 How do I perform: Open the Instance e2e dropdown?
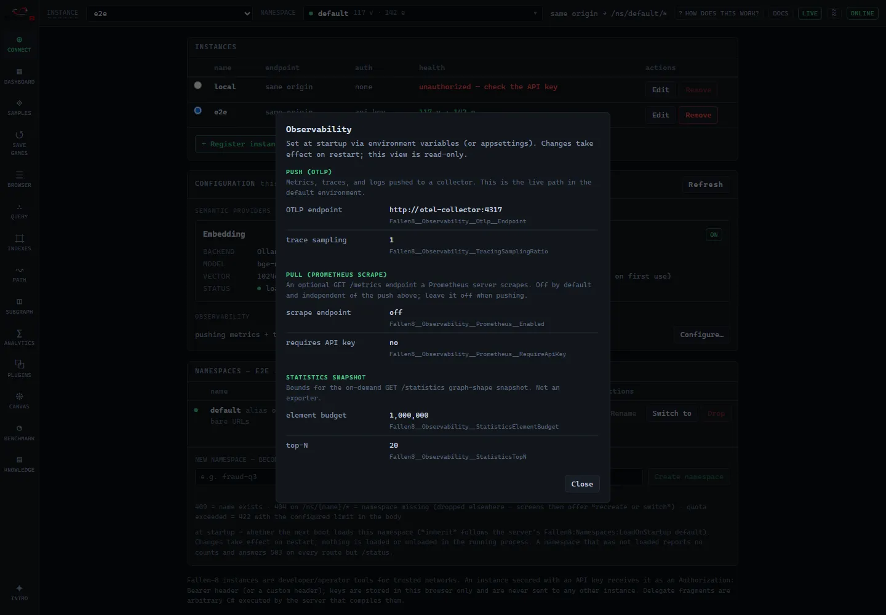click(170, 14)
